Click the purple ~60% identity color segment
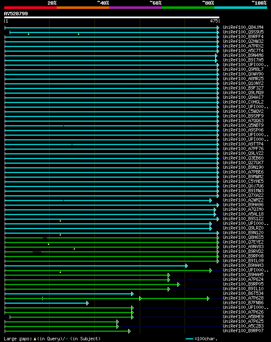The width and height of the screenshot is (271, 342). (135, 8)
